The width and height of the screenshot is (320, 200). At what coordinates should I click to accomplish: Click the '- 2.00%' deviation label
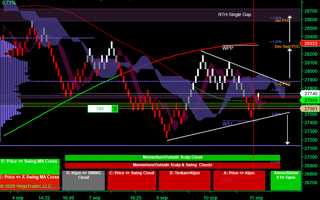point(275,114)
